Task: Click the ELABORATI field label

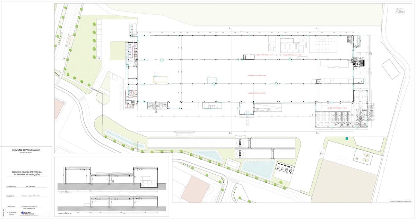Action: (10, 196)
